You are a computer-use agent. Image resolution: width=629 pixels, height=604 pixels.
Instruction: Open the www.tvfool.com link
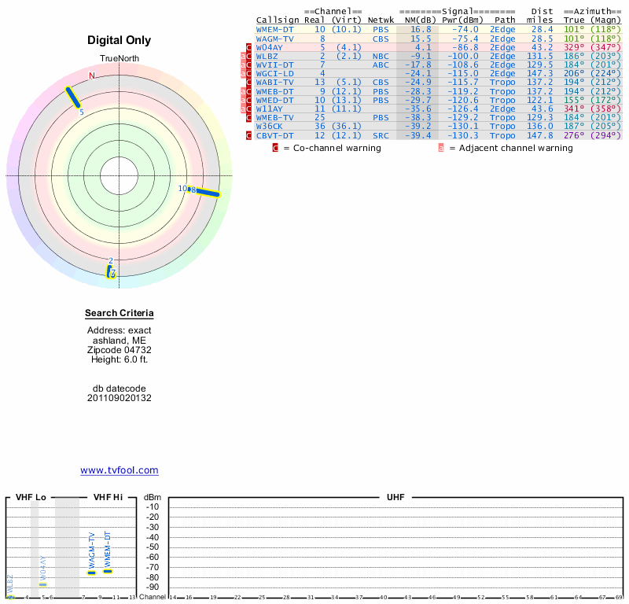point(120,470)
